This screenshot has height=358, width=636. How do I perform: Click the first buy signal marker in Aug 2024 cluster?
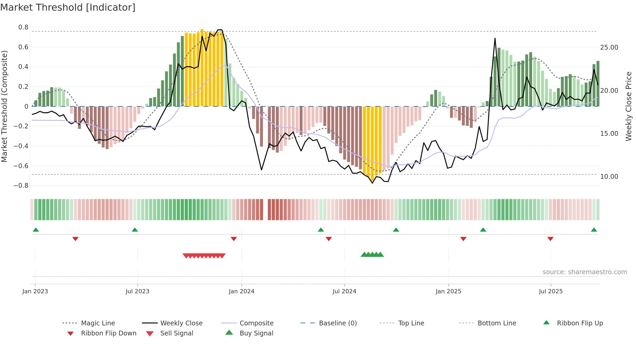(x=364, y=254)
